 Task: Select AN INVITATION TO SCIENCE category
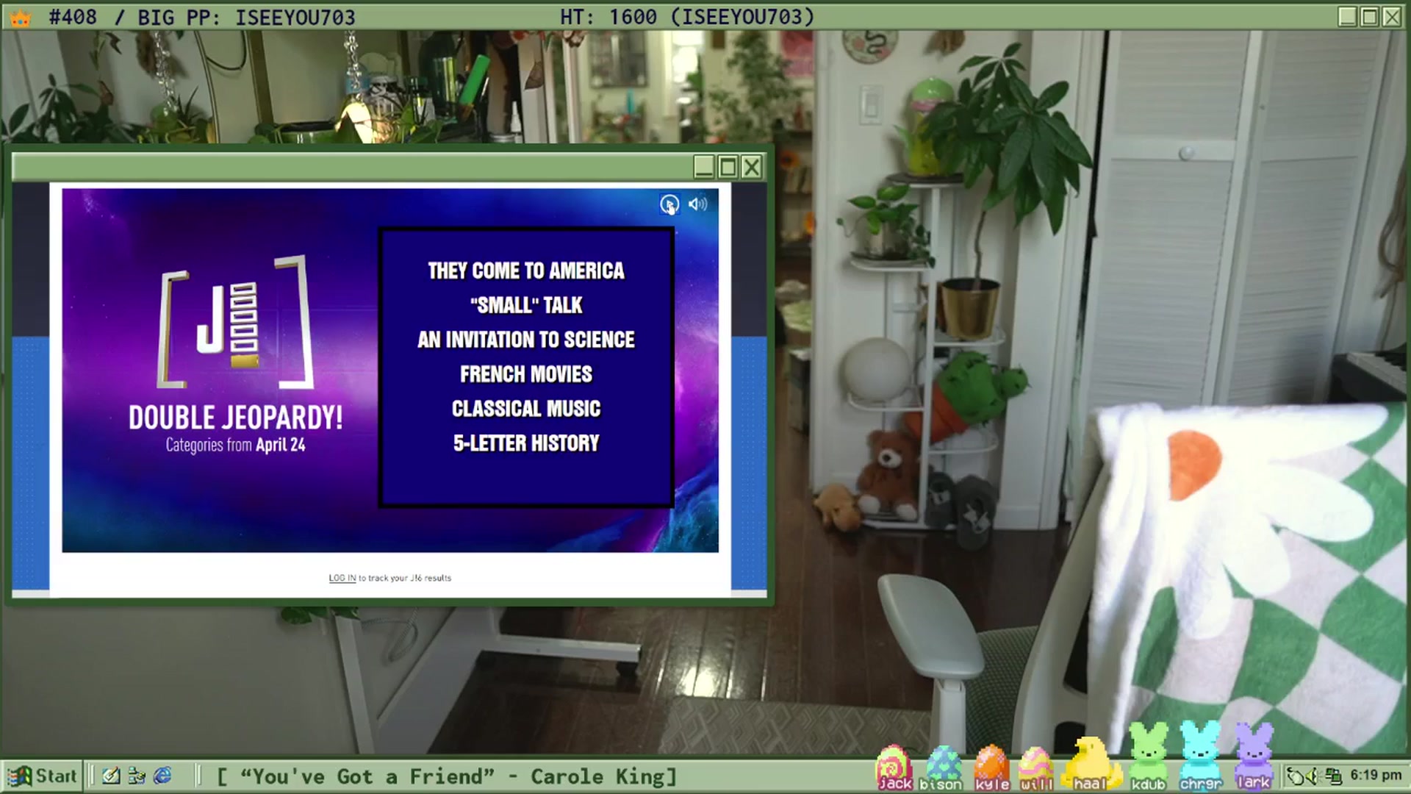click(526, 340)
